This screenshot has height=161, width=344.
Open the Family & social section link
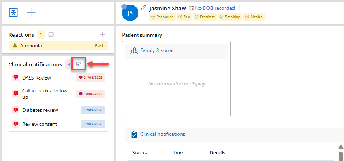(x=157, y=50)
